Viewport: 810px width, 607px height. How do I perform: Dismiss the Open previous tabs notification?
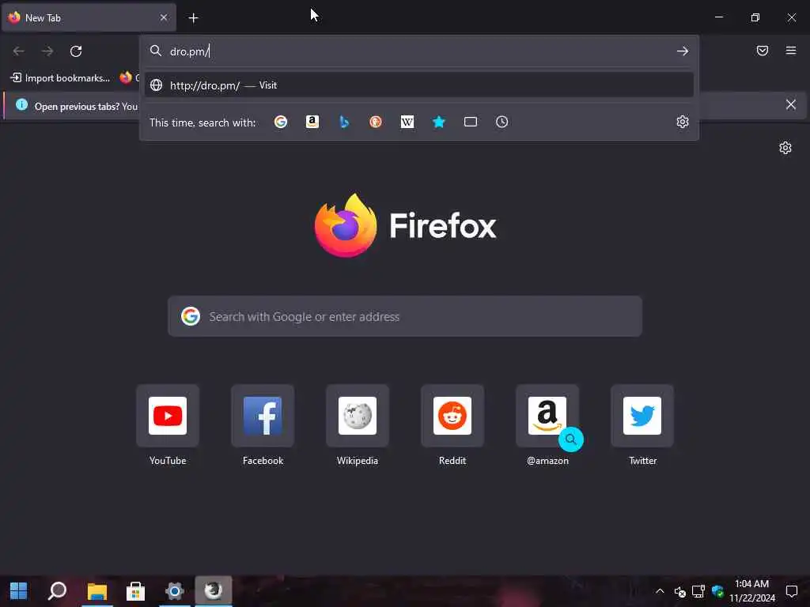790,105
